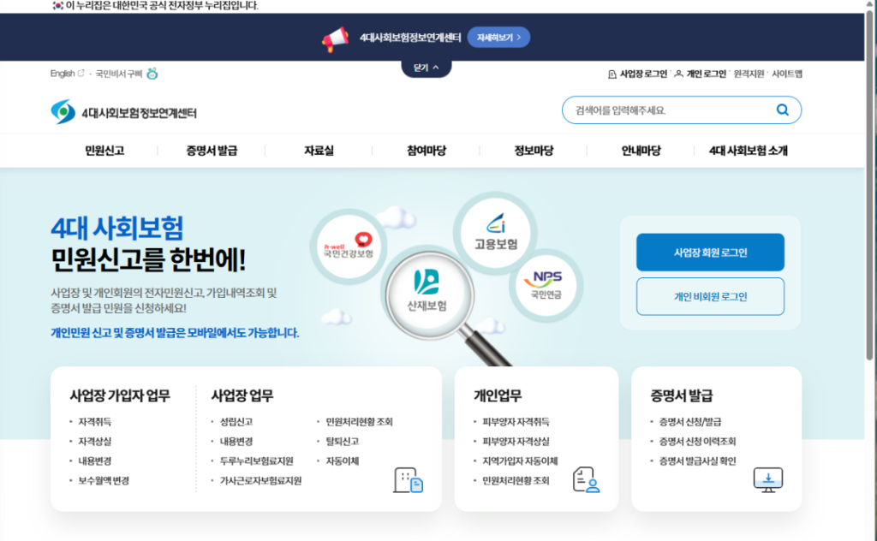Open 탈퇴신고 link

click(x=343, y=441)
